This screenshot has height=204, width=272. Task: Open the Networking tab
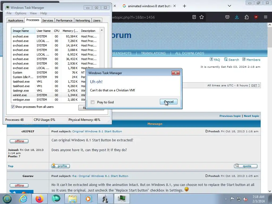83,20
